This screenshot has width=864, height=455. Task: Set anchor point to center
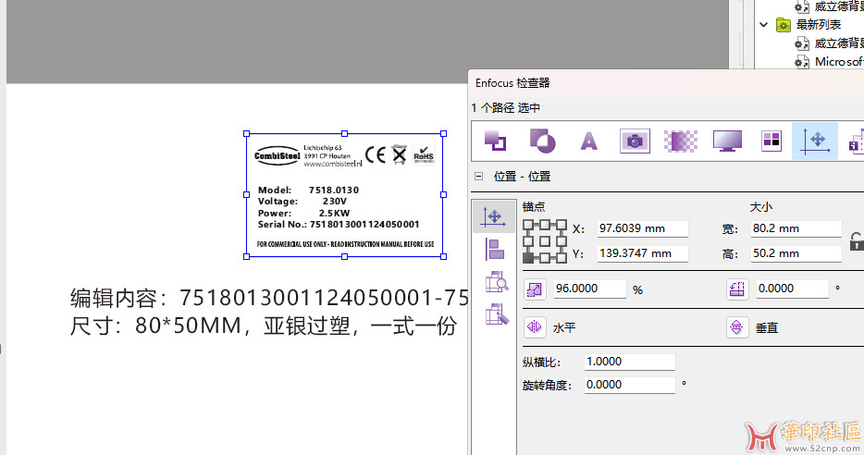click(x=545, y=240)
